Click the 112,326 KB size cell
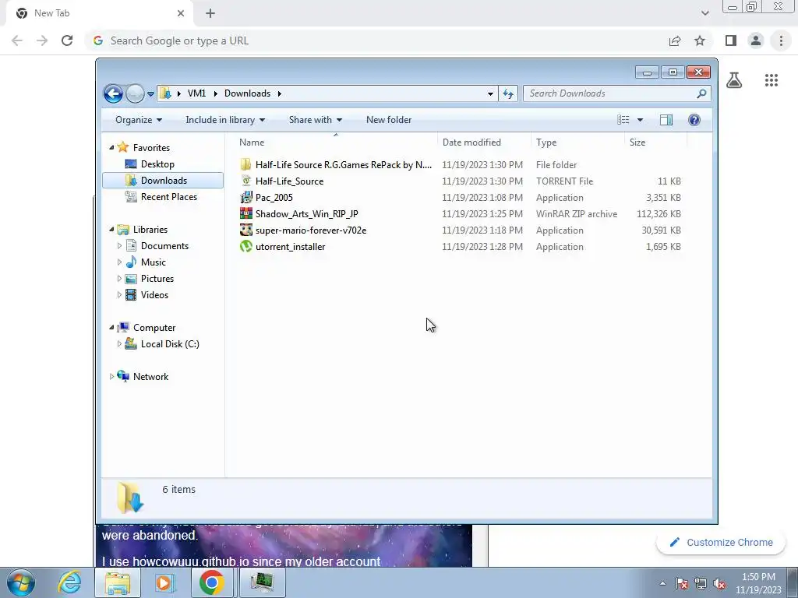 659,214
